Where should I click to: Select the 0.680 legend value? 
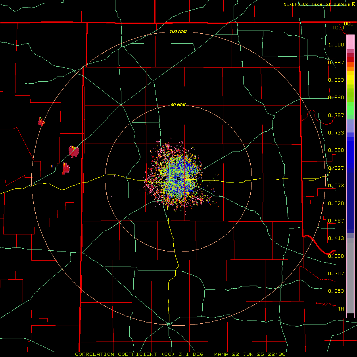click(x=336, y=150)
